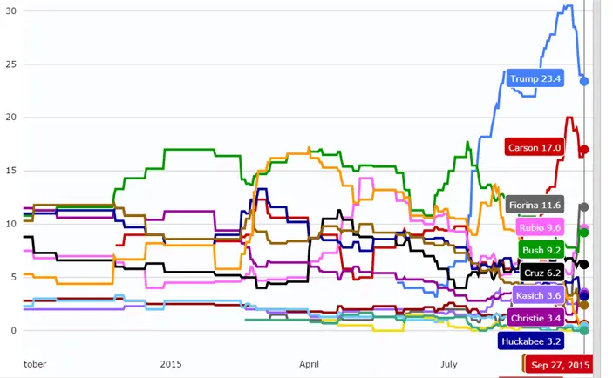Select the Huckabee 3.2 tooltip label
Image resolution: width=613 pixels, height=378 pixels.
pos(532,342)
